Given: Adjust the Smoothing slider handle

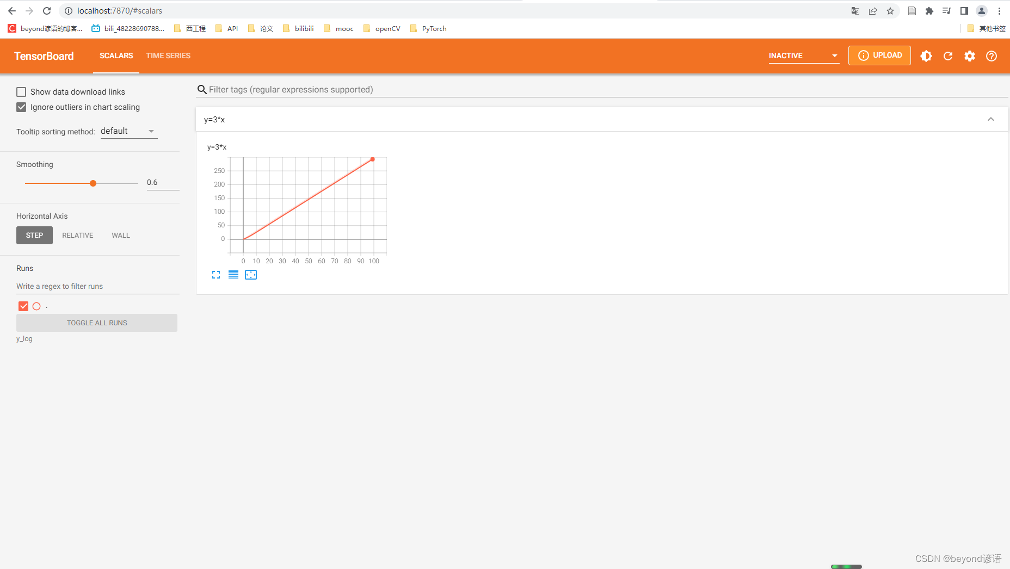Looking at the screenshot, I should [93, 183].
